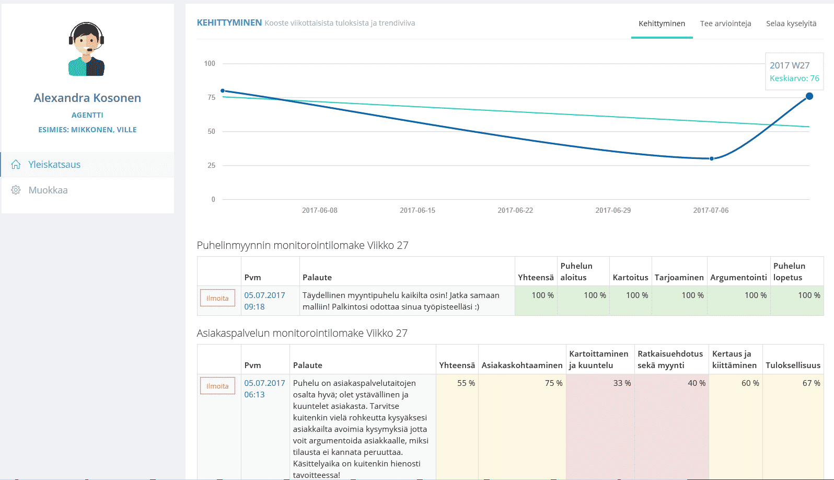
Task: Click the first data point on chart
Action: (x=223, y=91)
